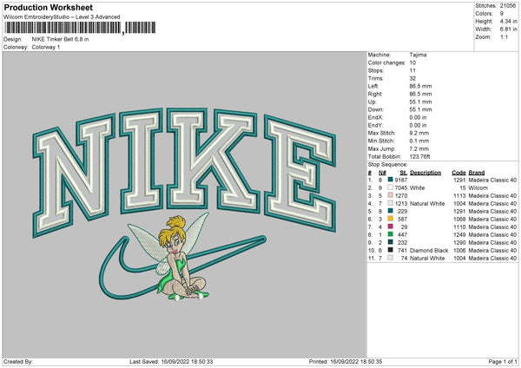Screen dimensions: 521x368
Task: Click the Max Stitch value 9.2 mm
Action: point(419,133)
